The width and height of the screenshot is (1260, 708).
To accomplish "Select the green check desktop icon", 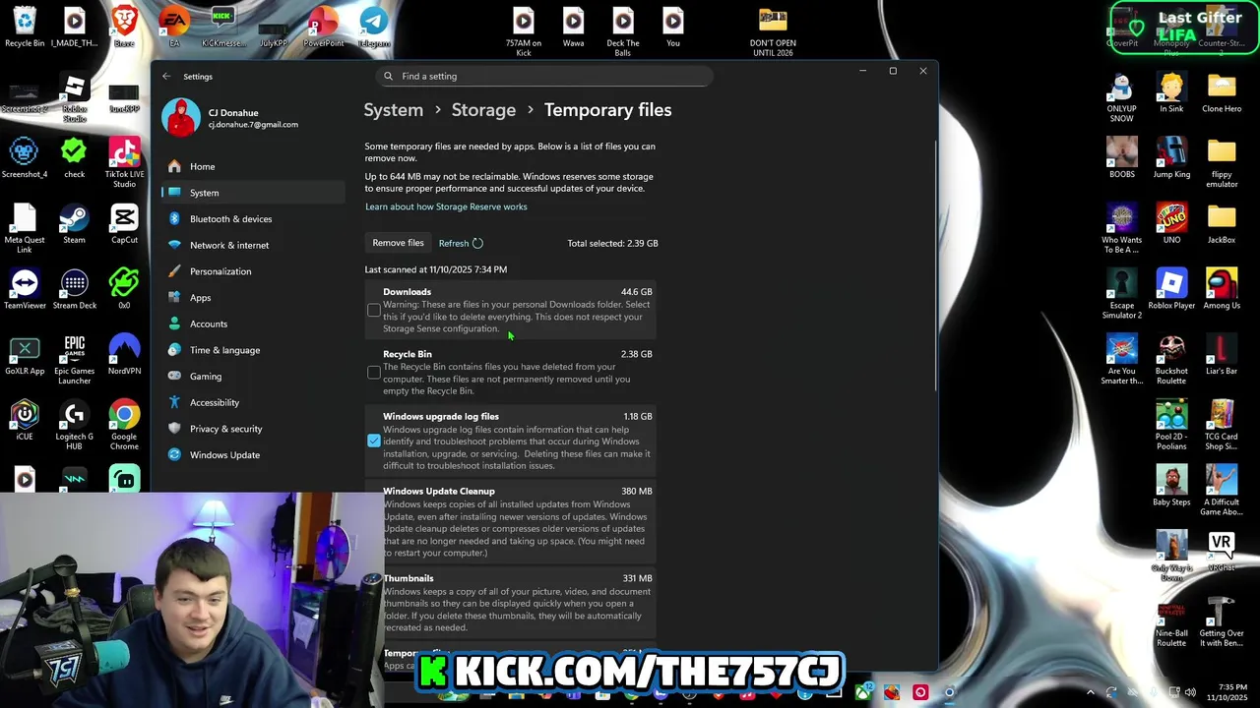I will click(x=74, y=158).
